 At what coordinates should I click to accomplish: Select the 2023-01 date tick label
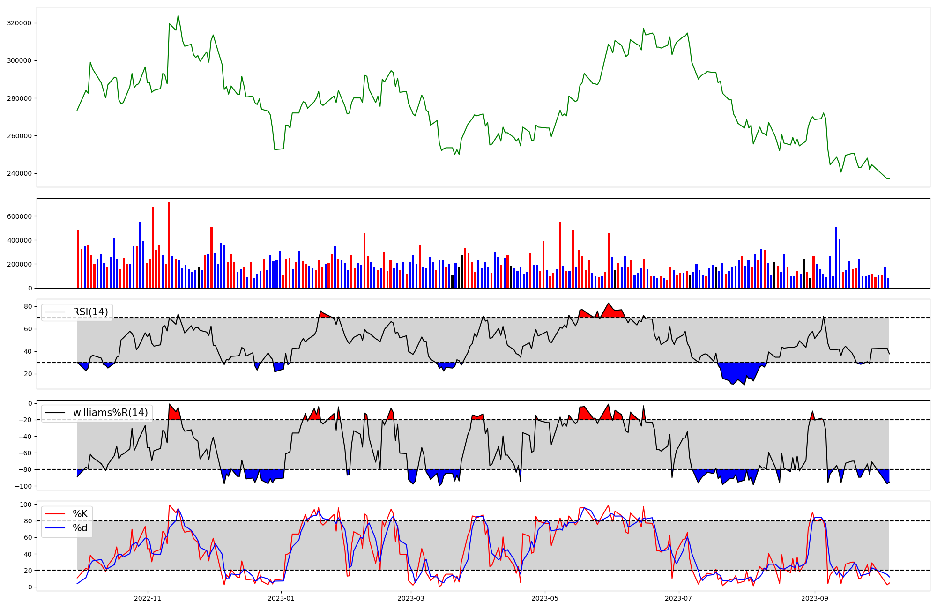point(281,598)
